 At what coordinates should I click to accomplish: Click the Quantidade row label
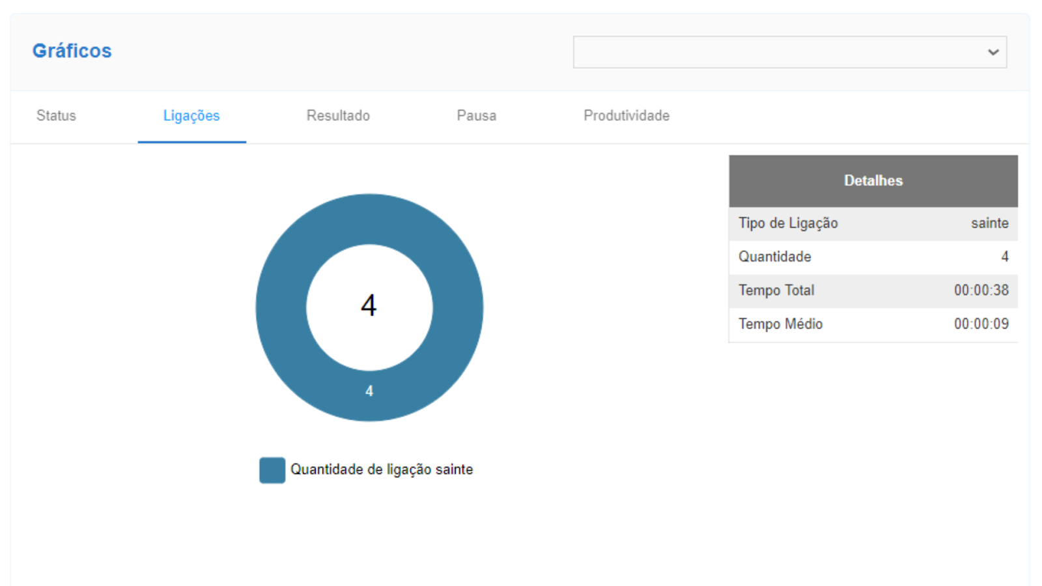774,257
